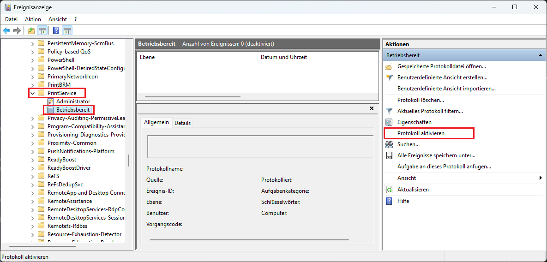Expand the PowerShell tree node
This screenshot has width=547, height=262.
click(32, 60)
